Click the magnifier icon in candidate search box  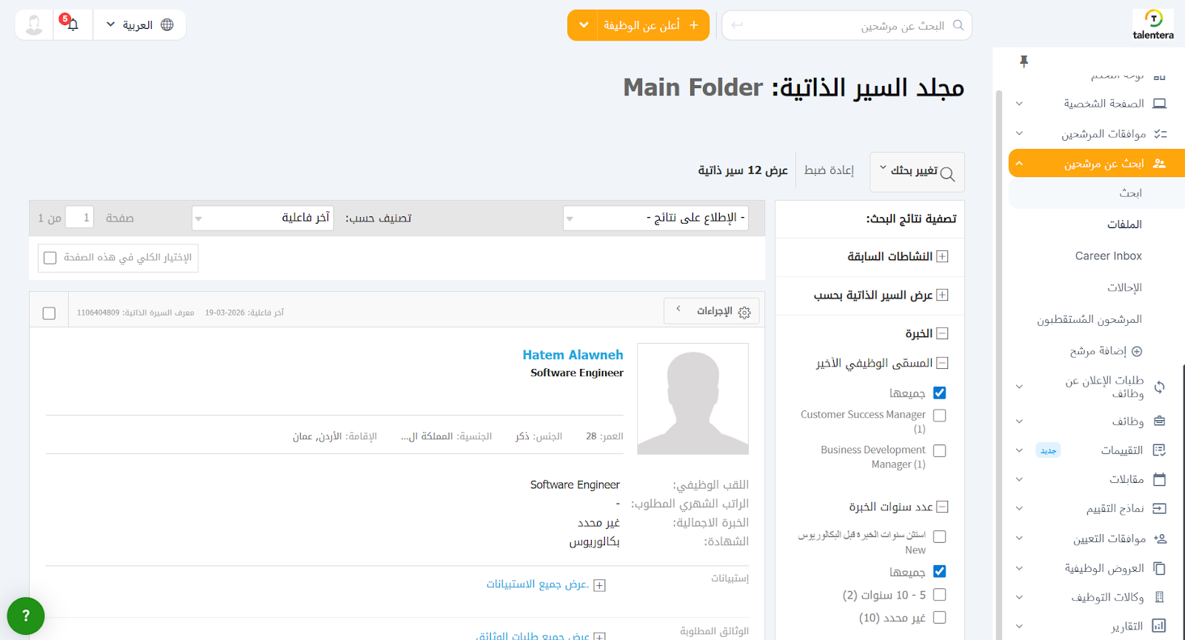click(958, 25)
